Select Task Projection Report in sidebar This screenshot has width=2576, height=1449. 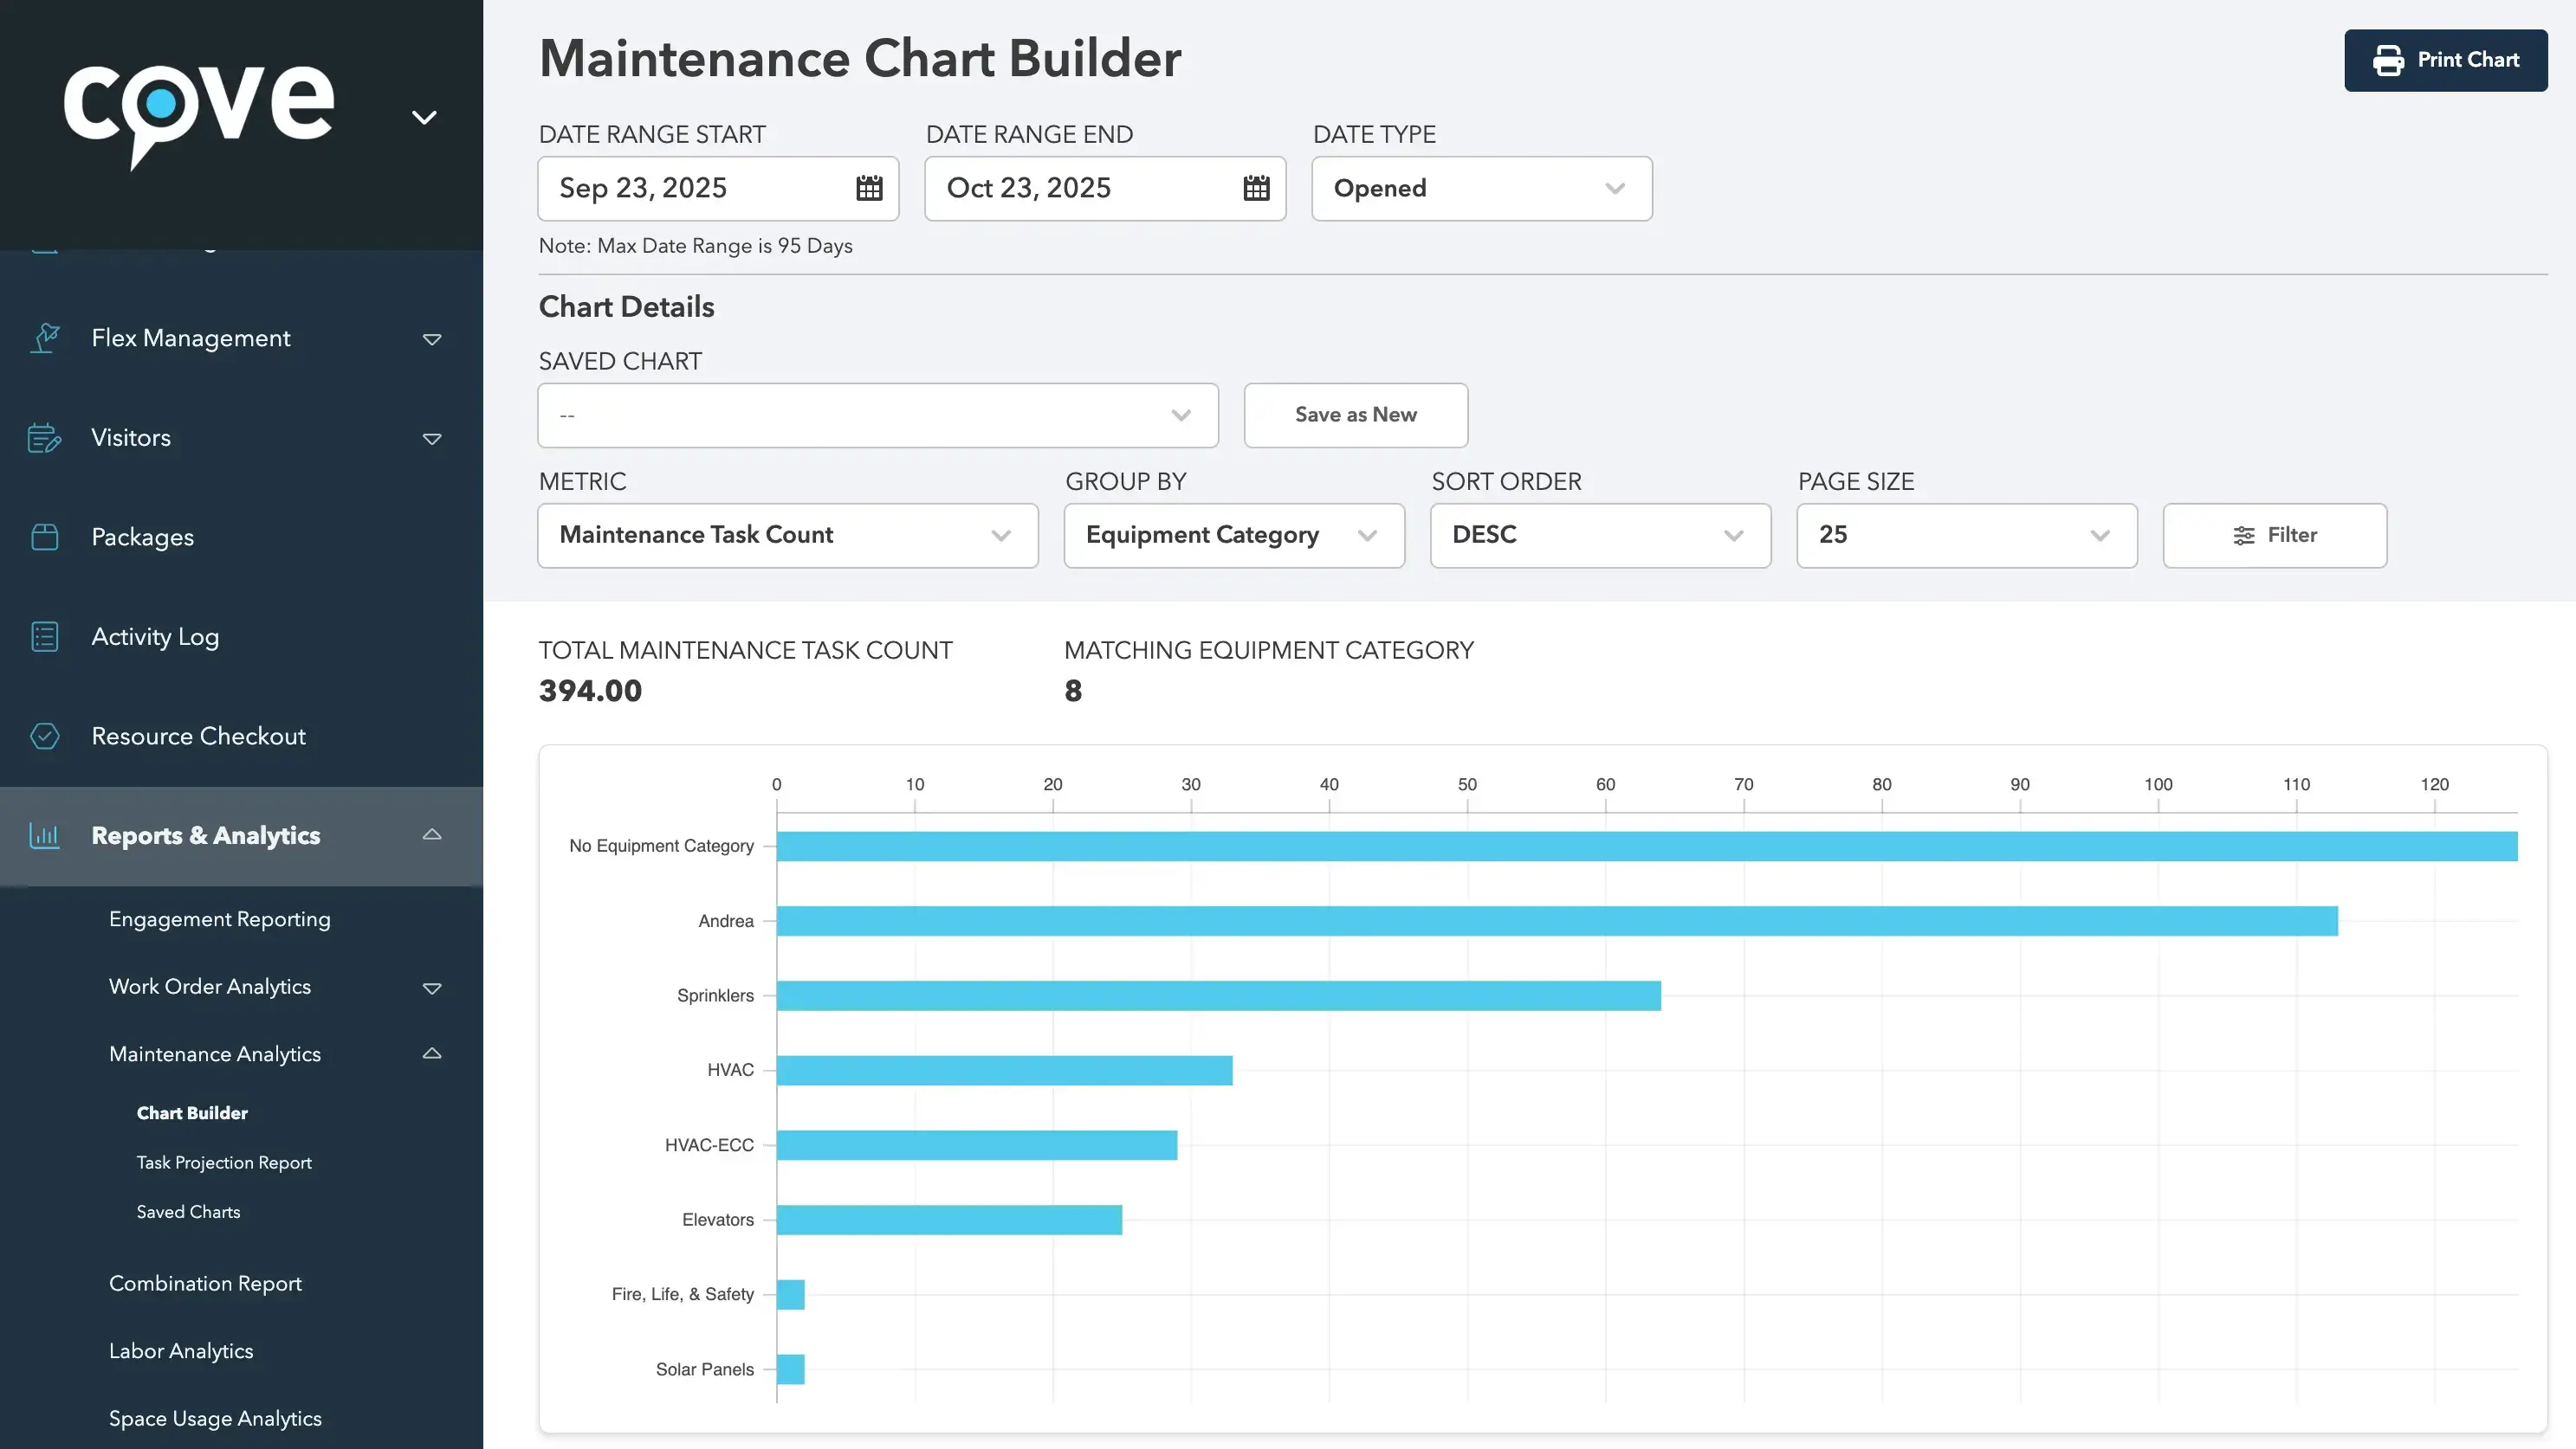[224, 1162]
